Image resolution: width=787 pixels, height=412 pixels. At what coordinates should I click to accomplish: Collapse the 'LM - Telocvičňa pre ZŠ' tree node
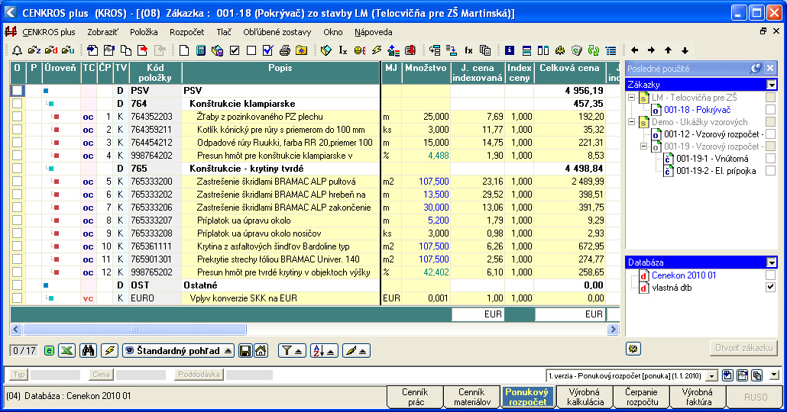click(631, 98)
